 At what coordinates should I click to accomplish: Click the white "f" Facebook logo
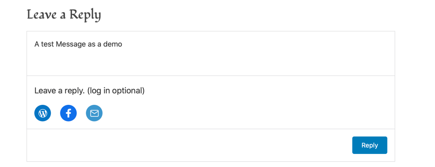(x=68, y=113)
